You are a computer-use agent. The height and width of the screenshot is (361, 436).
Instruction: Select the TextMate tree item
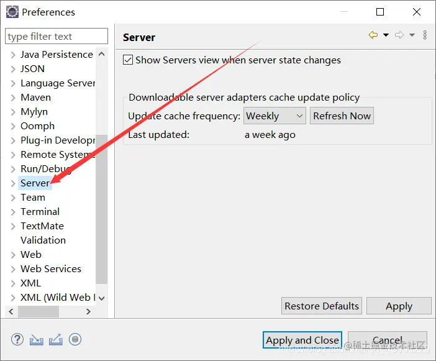pyautogui.click(x=42, y=226)
